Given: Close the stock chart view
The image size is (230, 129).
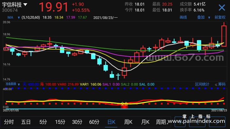Looking at the screenshot, I should 222,8.
